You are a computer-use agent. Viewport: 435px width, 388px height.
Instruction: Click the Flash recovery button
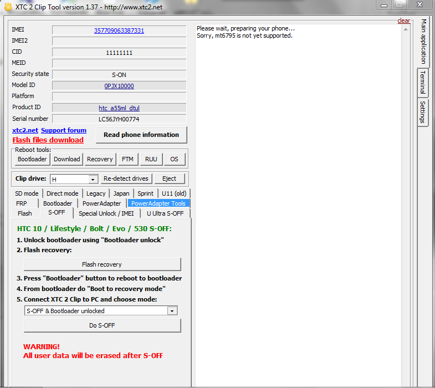pyautogui.click(x=103, y=264)
